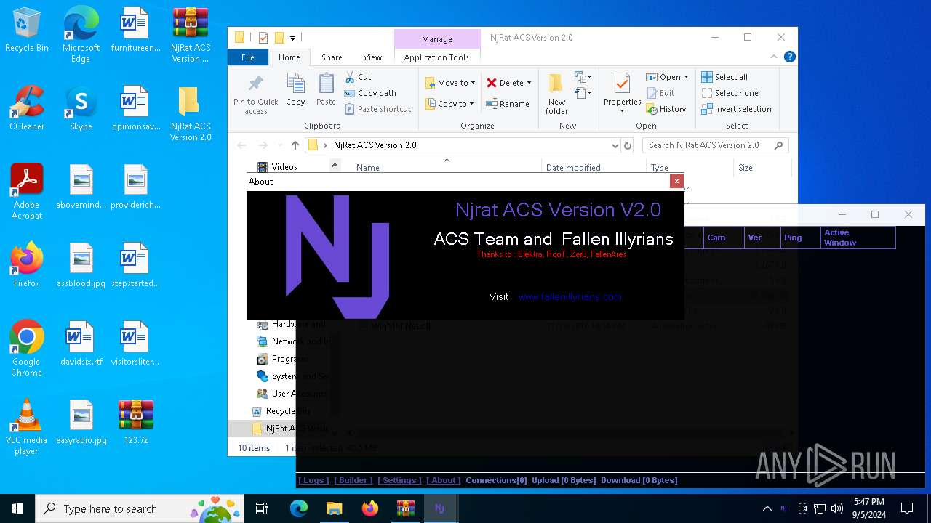Click the [ About ] link in NjRat
931x523 pixels.
pos(443,480)
